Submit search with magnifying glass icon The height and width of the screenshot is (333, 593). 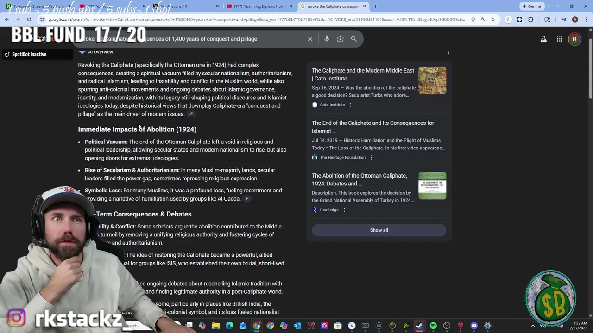tap(354, 39)
